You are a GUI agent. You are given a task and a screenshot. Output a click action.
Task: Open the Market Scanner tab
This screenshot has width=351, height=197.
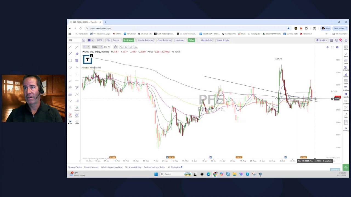(91, 167)
